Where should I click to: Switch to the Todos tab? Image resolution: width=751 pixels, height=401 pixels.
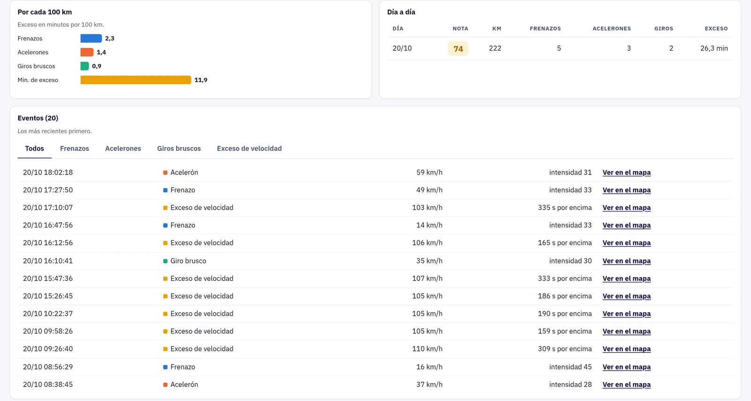pyautogui.click(x=34, y=149)
